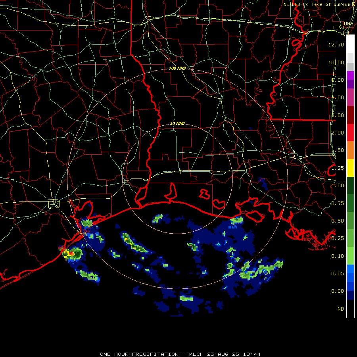Click the ND label beside the color bar

click(x=341, y=309)
